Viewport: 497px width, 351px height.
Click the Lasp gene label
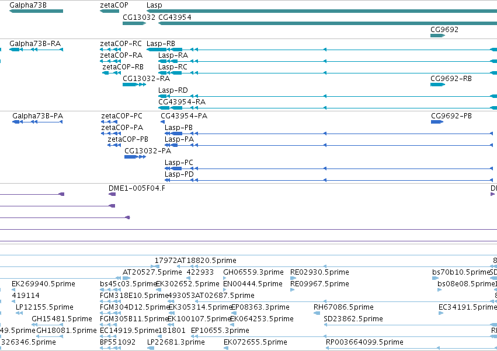154,5
